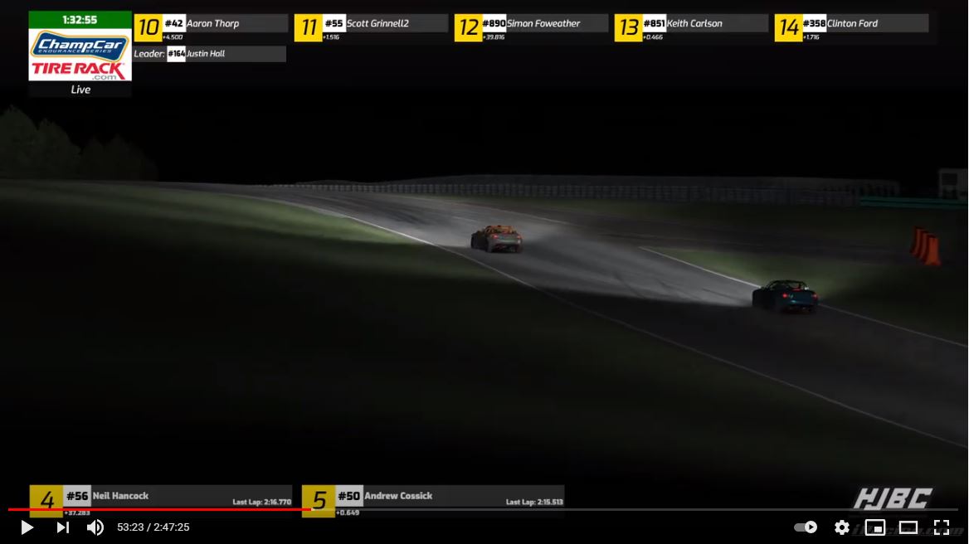The height and width of the screenshot is (544, 969).
Task: Click the ChampCar Tire Rack logo
Action: [80, 55]
